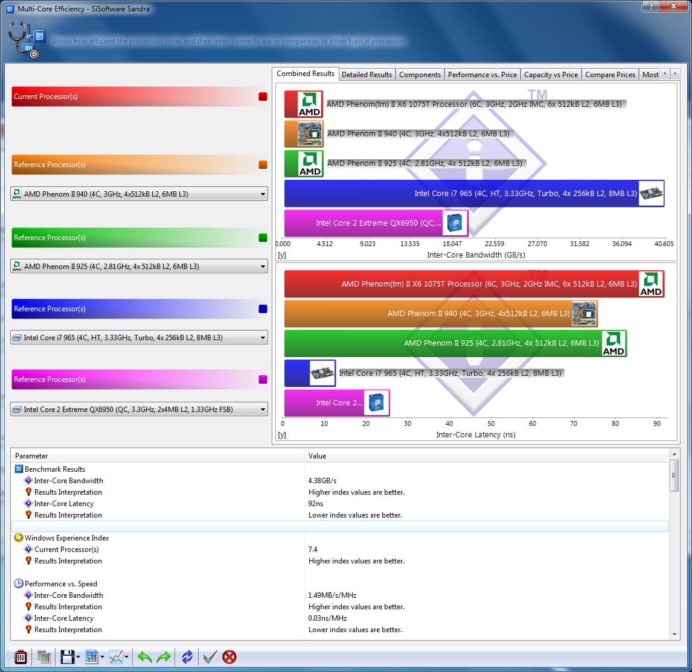Click the green reference processor color swatch
692x672 pixels.
click(263, 238)
